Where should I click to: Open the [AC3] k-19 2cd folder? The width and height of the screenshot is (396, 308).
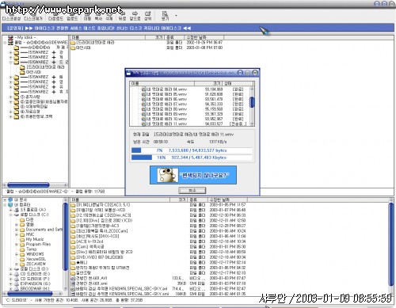point(87,241)
